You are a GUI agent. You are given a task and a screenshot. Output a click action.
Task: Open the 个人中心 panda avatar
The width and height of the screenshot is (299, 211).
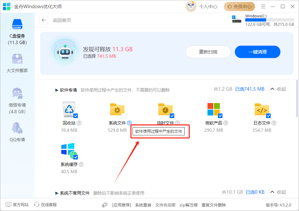click(191, 7)
